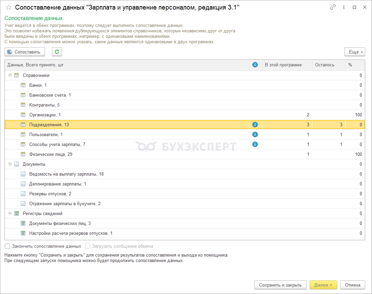This screenshot has height=294, width=372.
Task: Copy link using the chain icon
Action: [333, 7]
